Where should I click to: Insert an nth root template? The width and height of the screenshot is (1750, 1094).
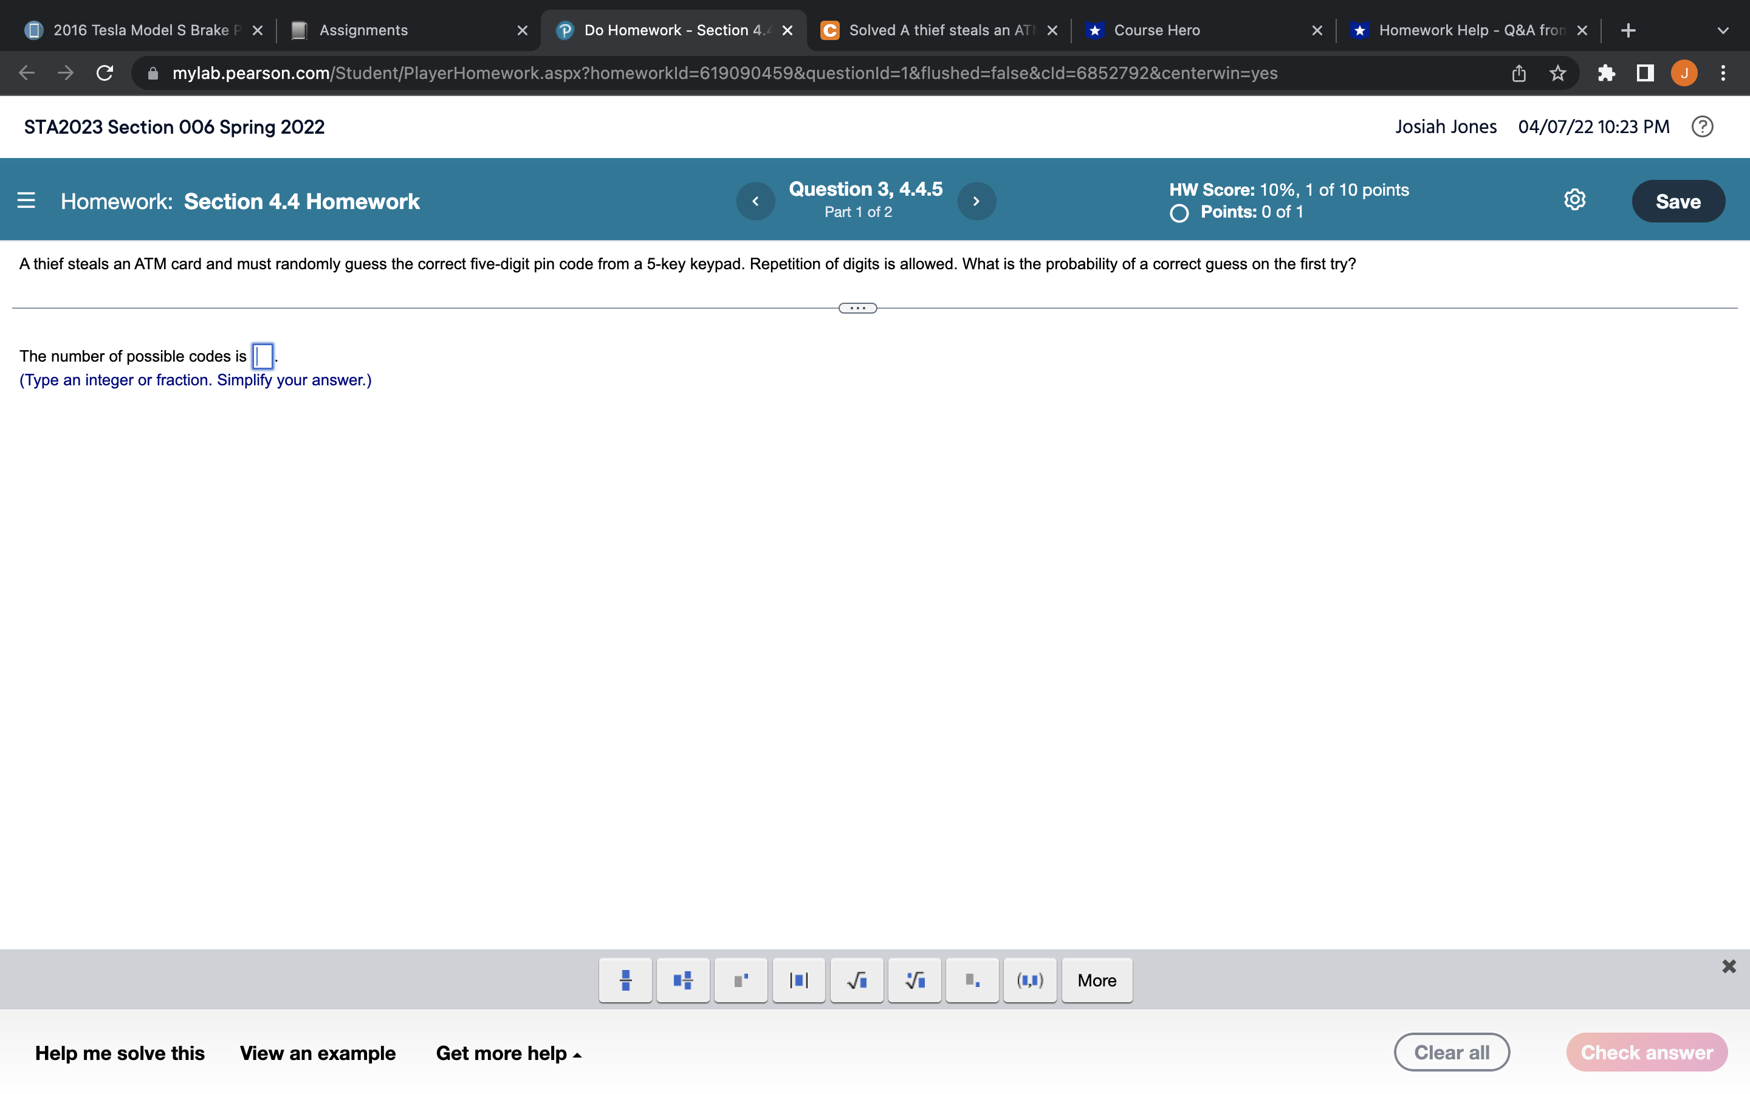[914, 980]
